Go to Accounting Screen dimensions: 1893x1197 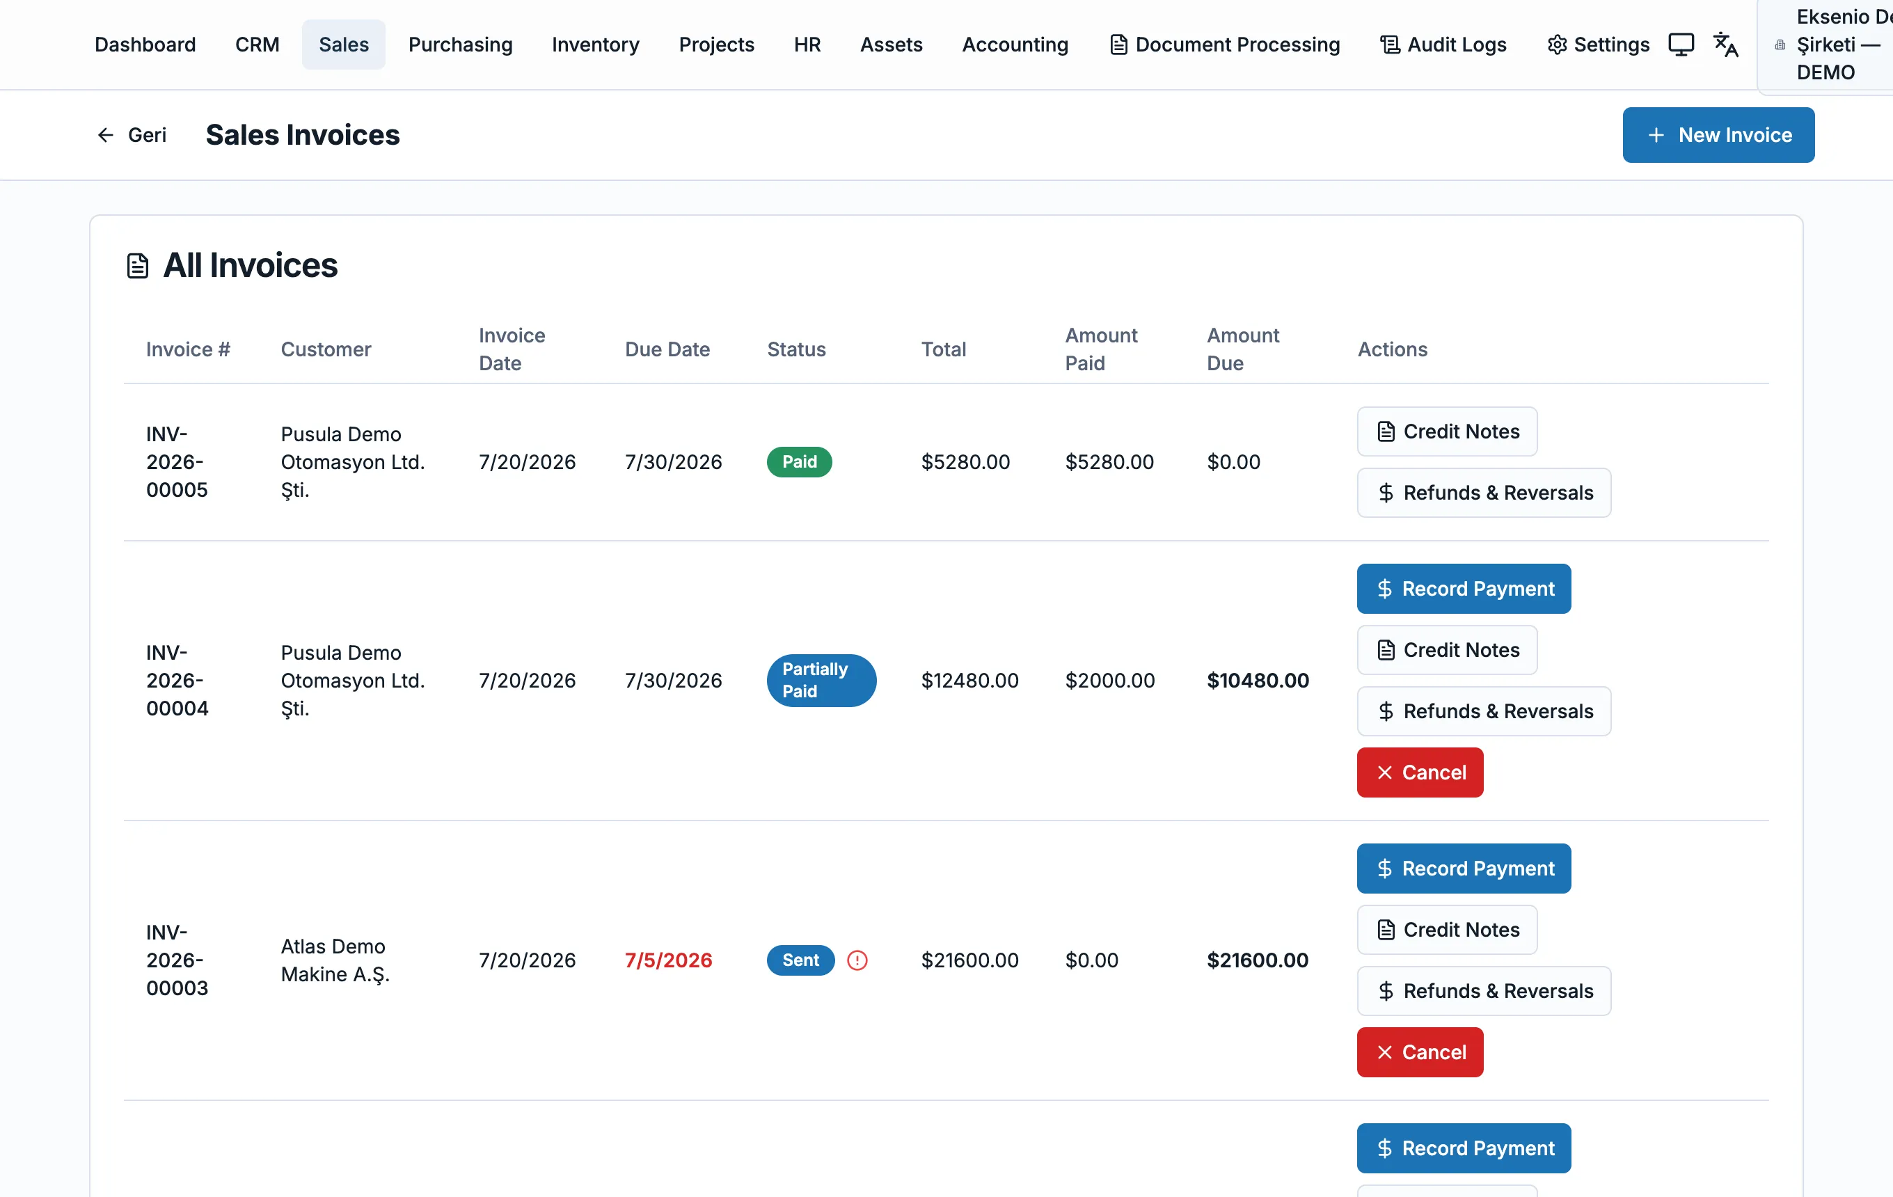click(1015, 45)
